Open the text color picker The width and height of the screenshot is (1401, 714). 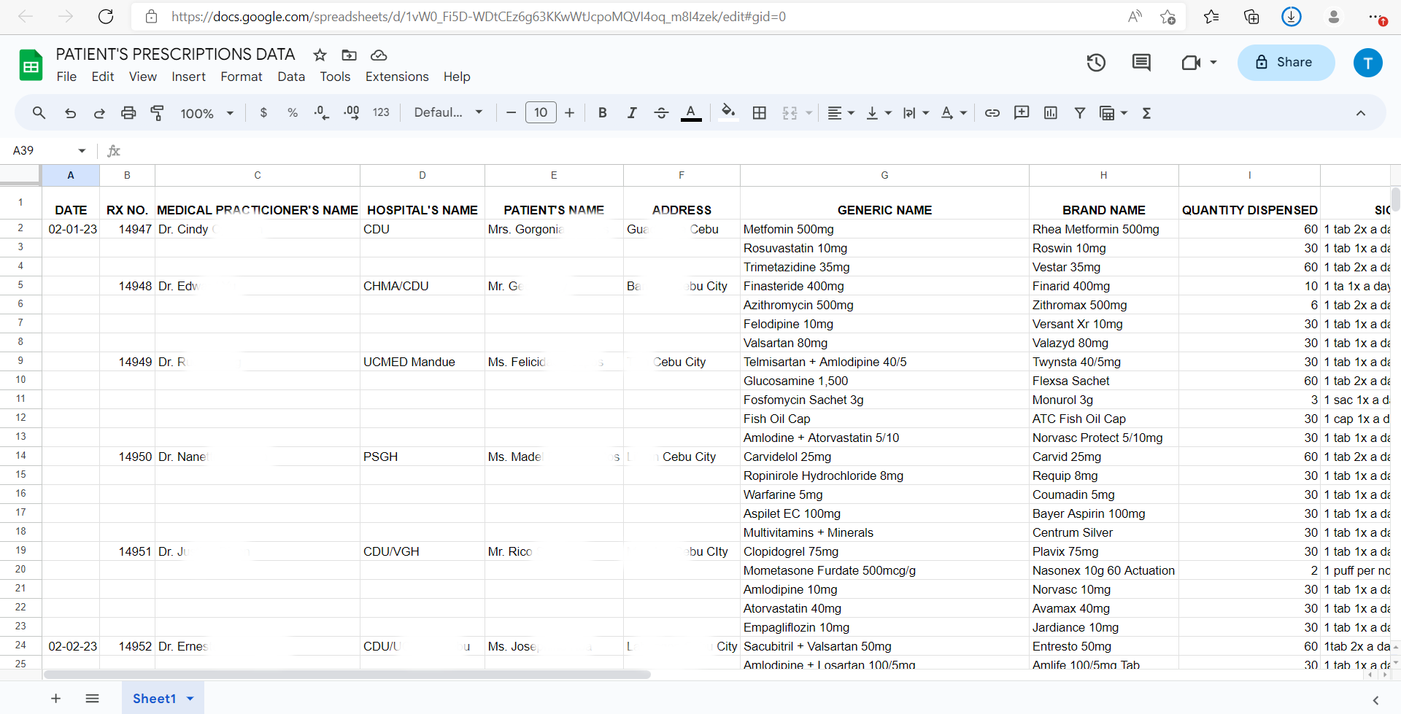click(x=691, y=113)
